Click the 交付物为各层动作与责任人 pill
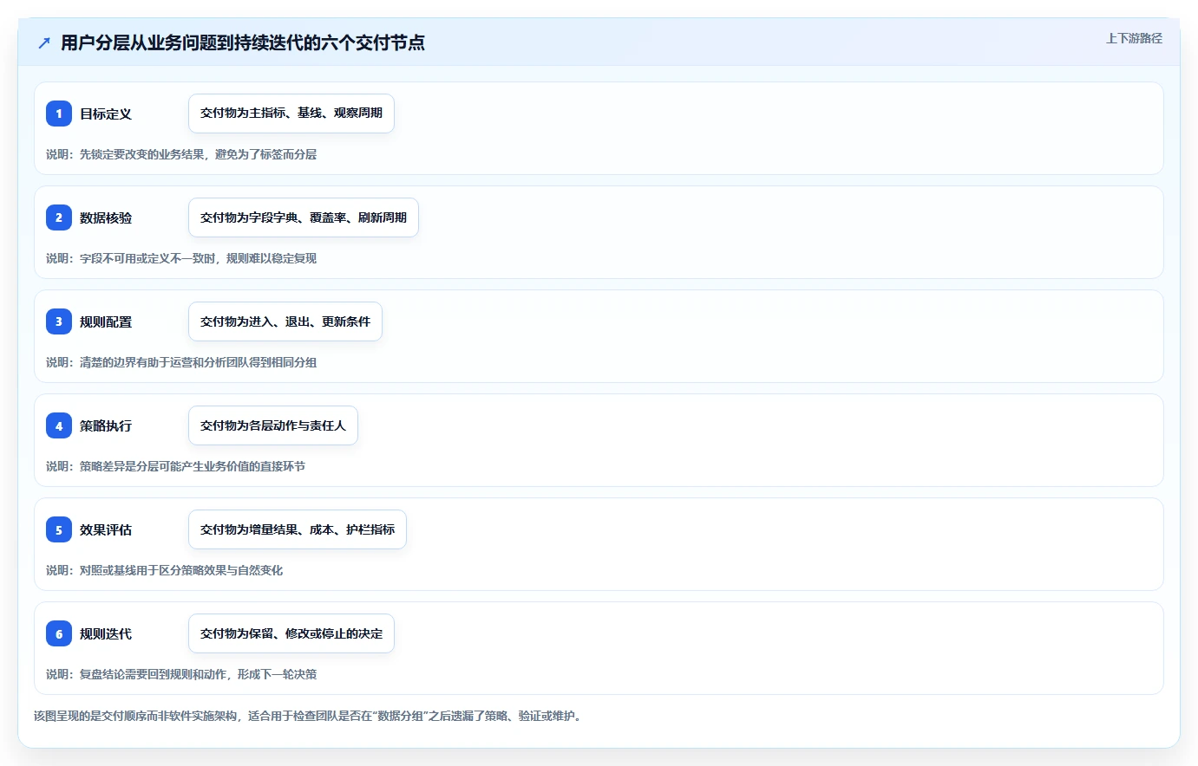This screenshot has height=766, width=1198. (x=273, y=425)
